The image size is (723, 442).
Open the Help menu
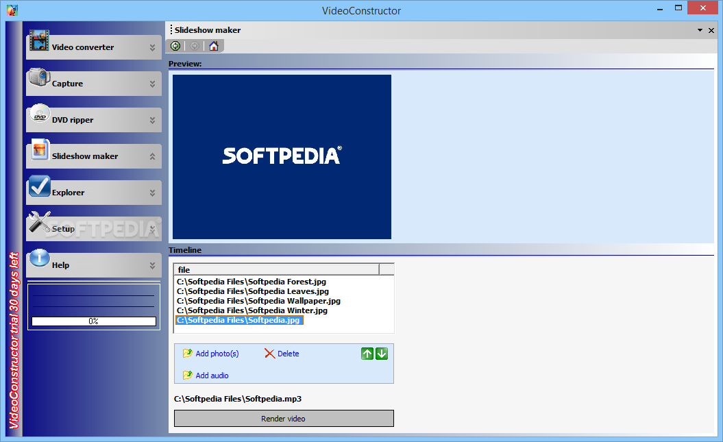tap(94, 265)
